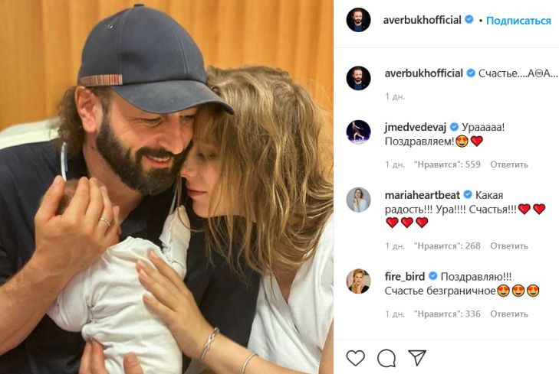
Task: Open fire_bird username link
Action: coord(405,275)
